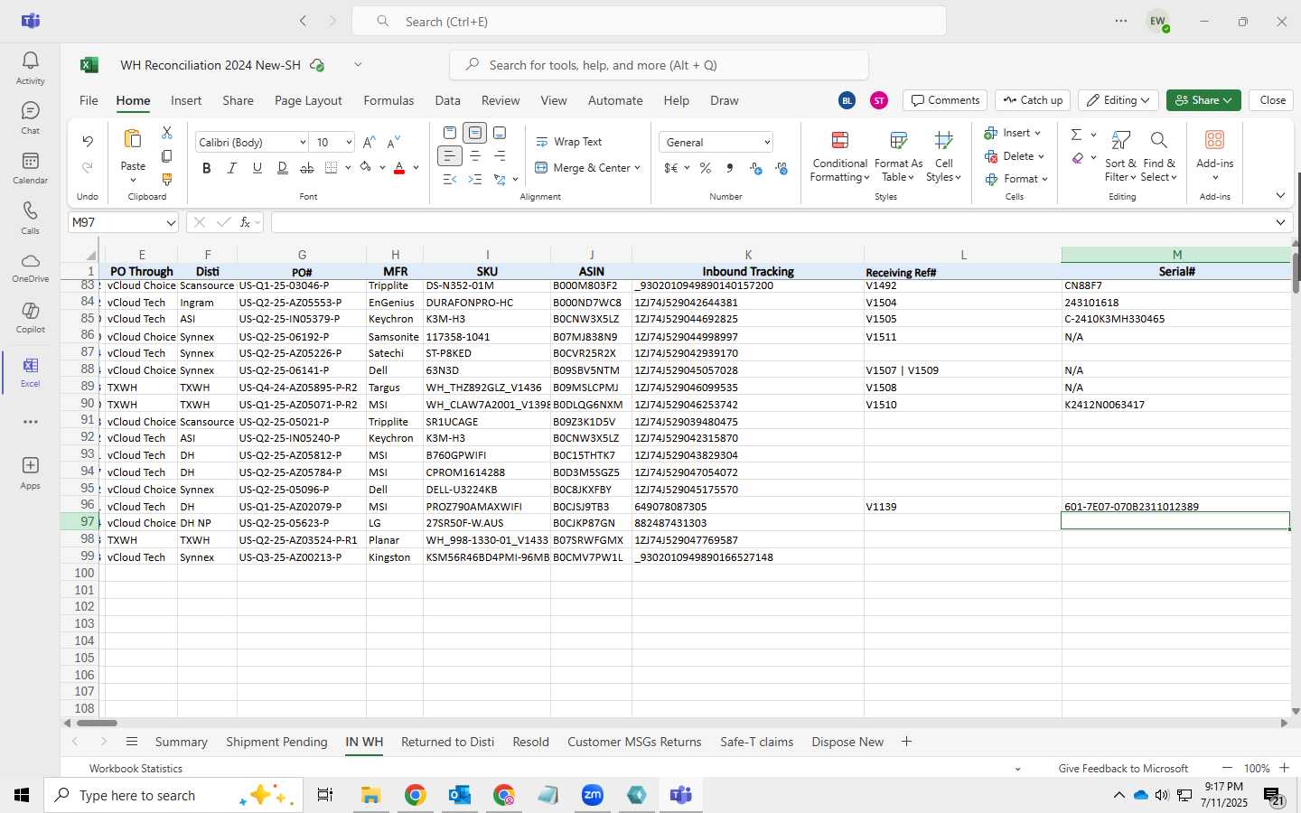Viewport: 1301px width, 813px height.
Task: Toggle italic formatting
Action: coord(232,168)
